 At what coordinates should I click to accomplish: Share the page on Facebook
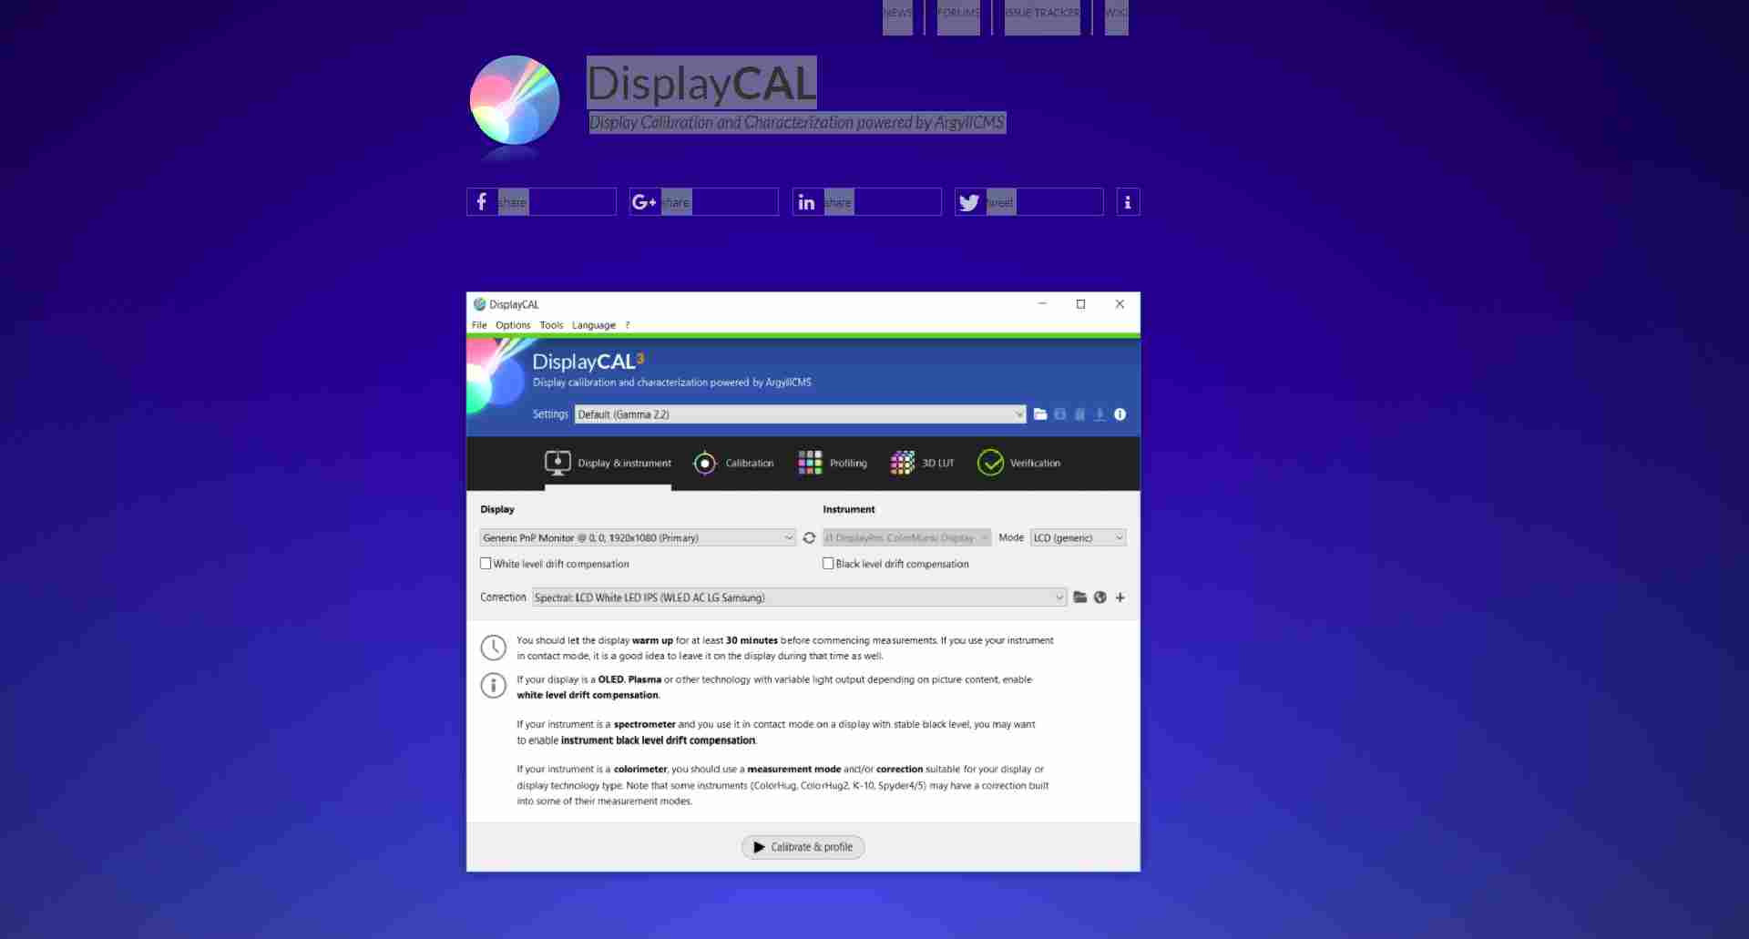[541, 202]
